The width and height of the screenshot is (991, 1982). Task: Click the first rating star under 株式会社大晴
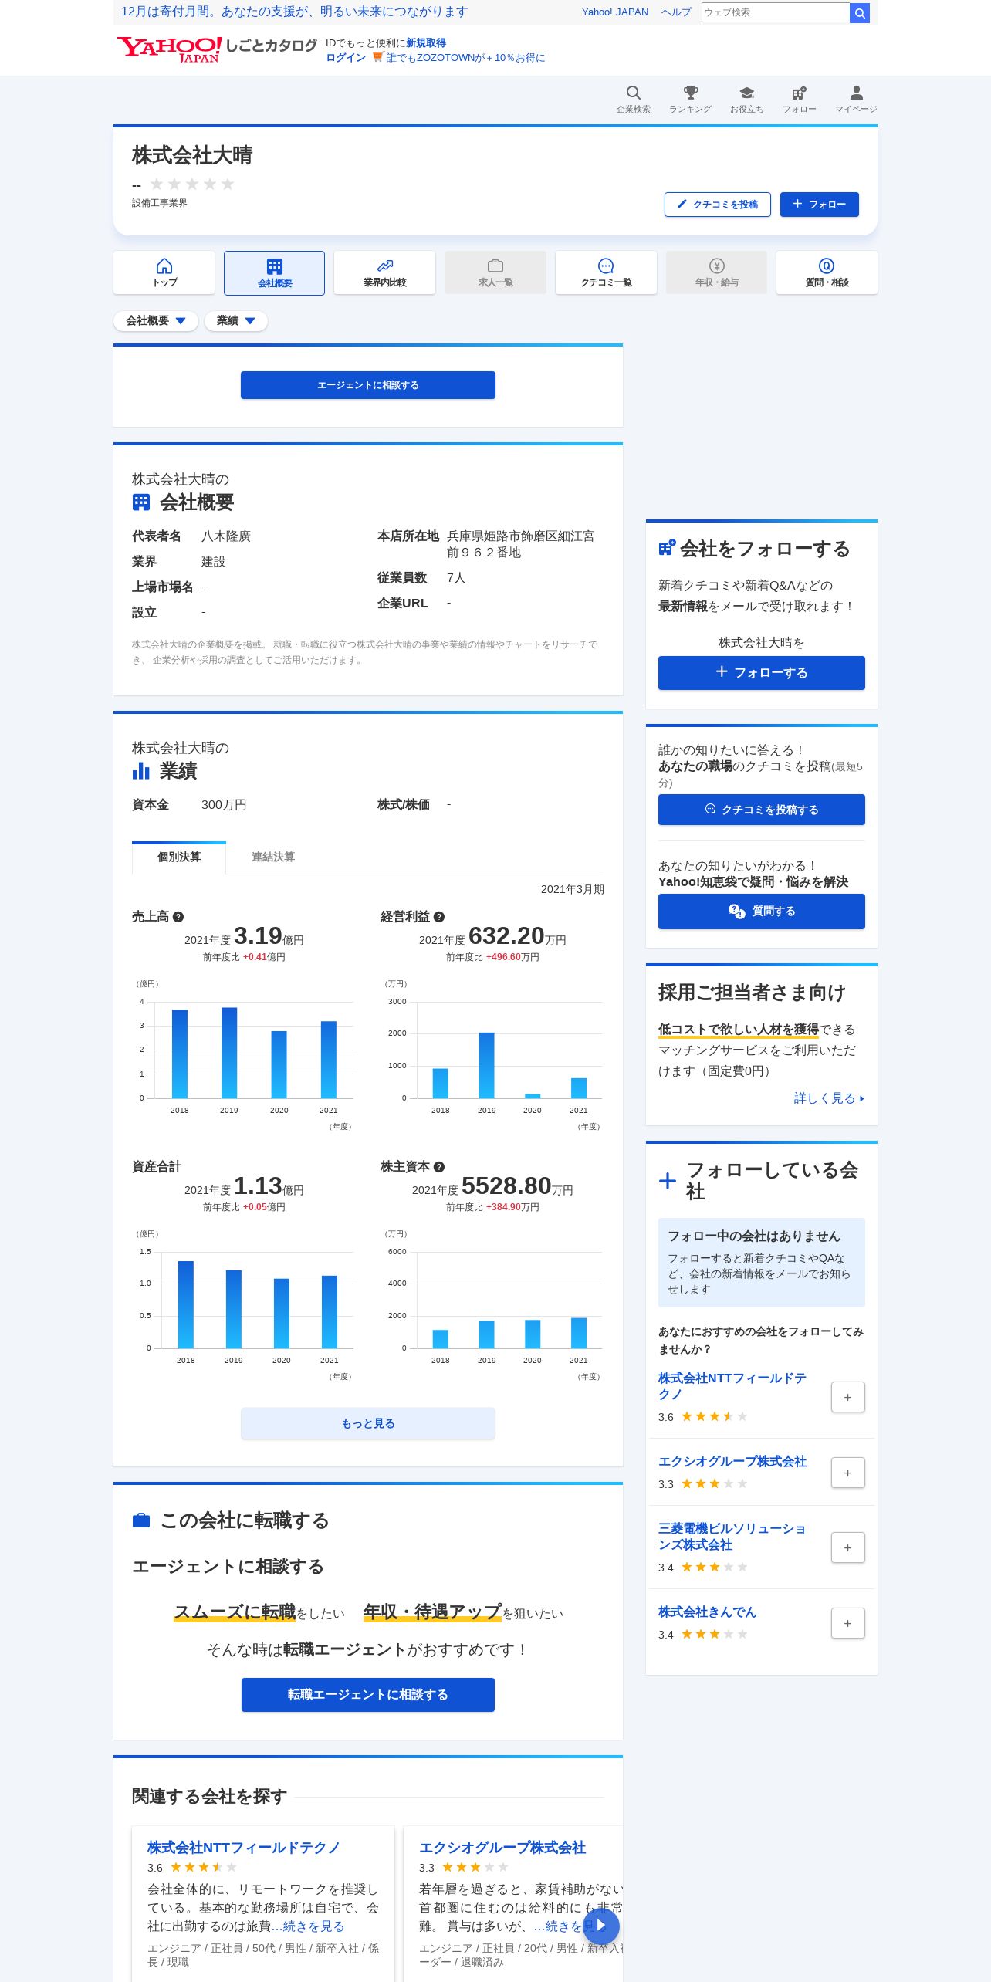coord(157,184)
